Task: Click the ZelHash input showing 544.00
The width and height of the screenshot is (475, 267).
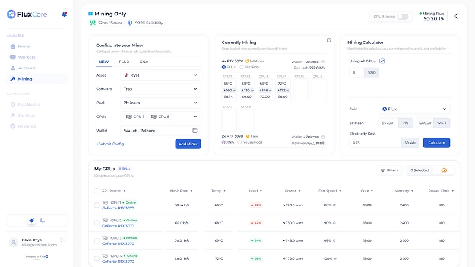Action: tap(388, 123)
